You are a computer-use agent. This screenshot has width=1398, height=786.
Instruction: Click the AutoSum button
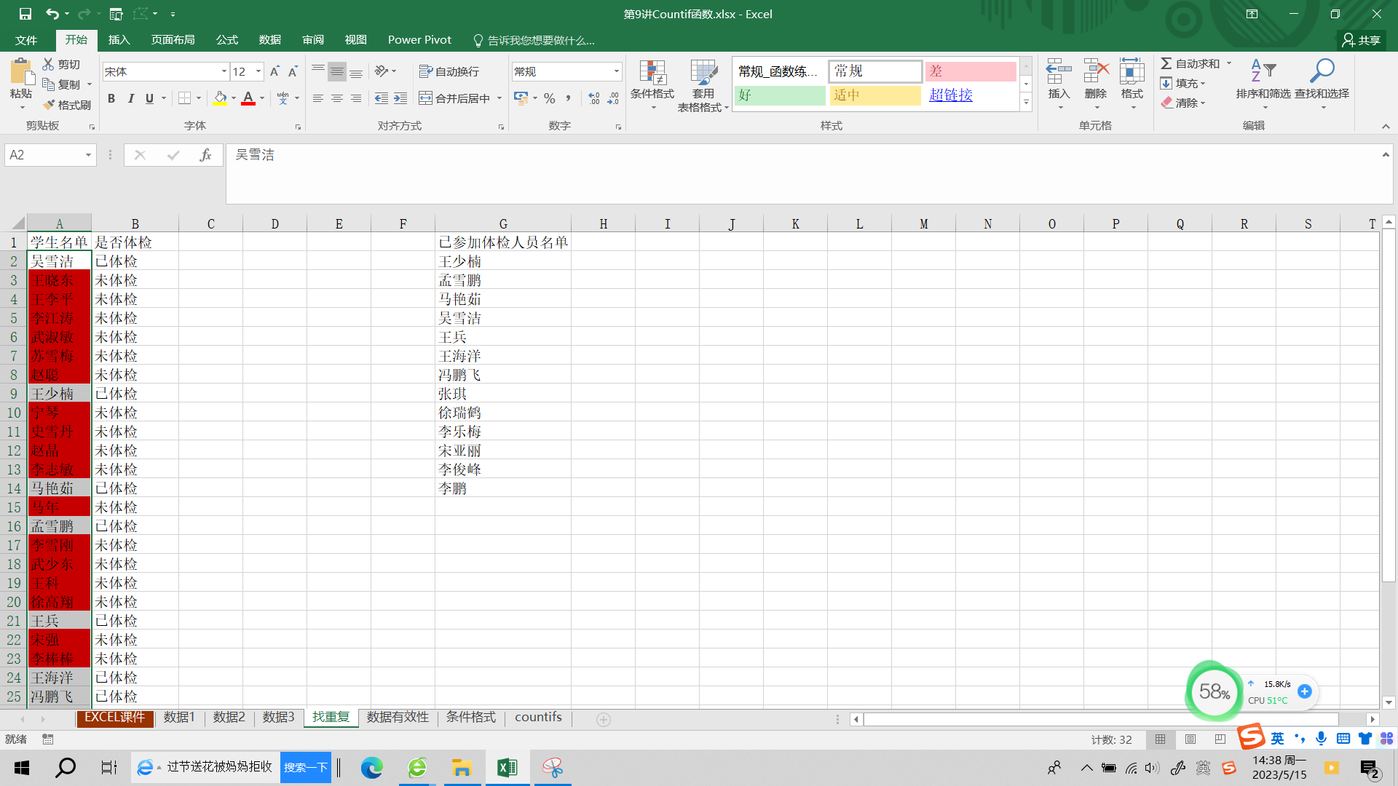tap(1190, 64)
